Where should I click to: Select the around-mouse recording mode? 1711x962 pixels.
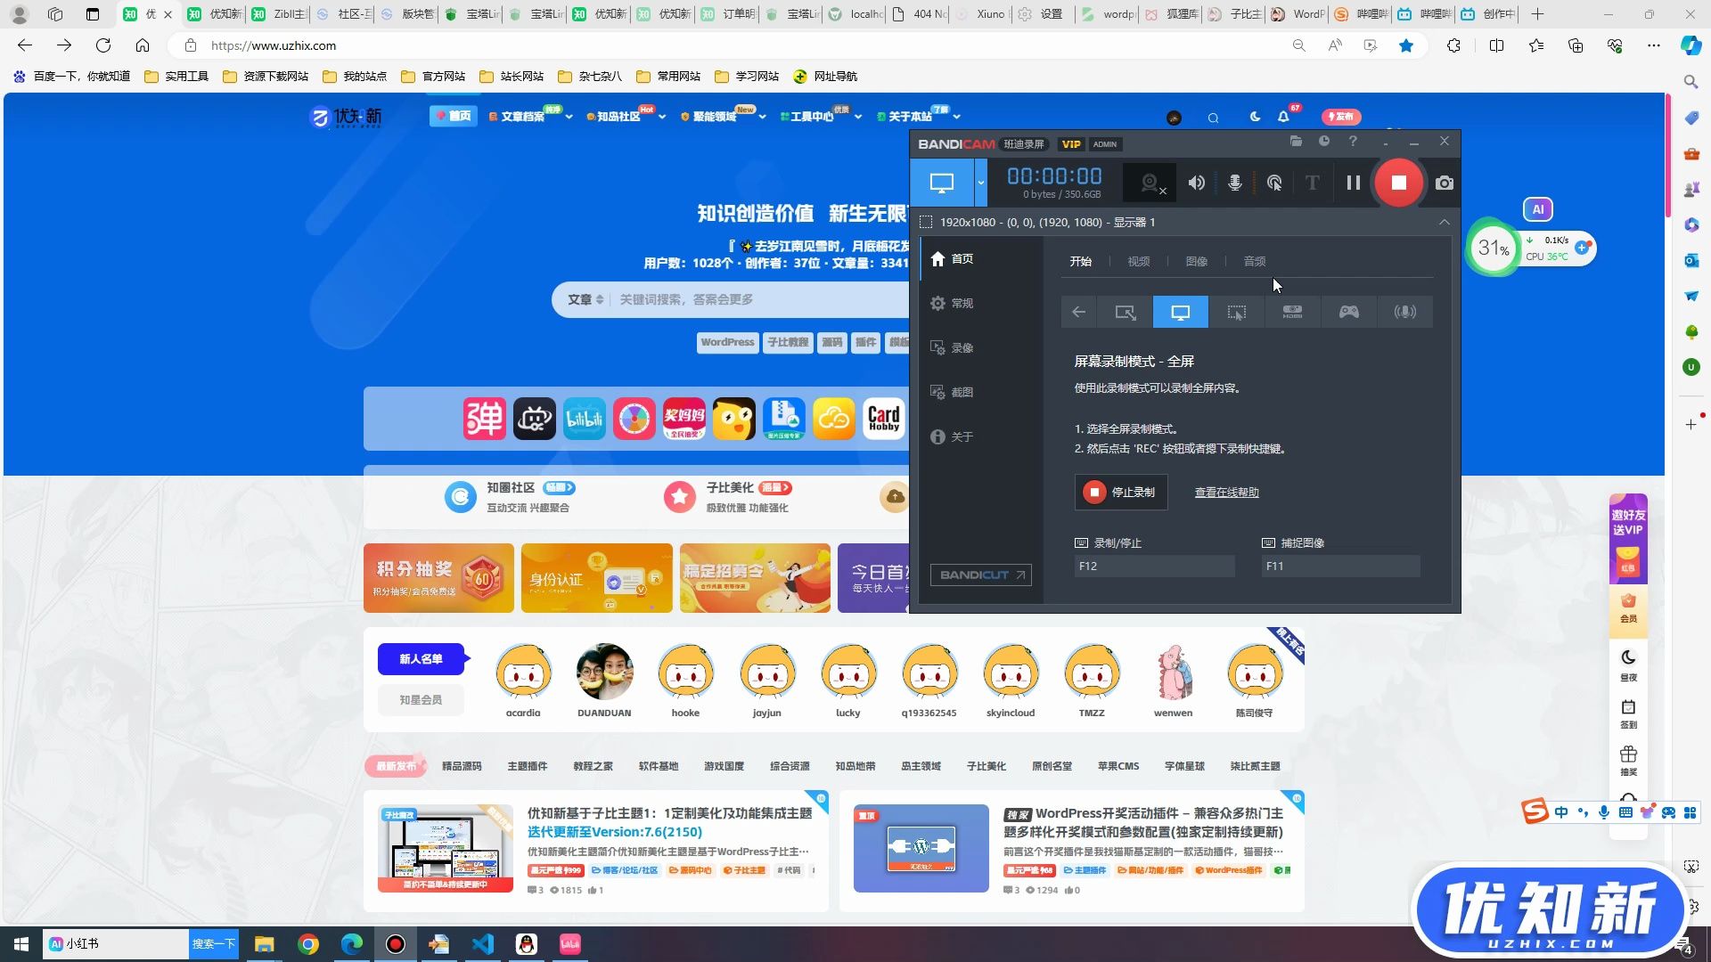[x=1236, y=312]
